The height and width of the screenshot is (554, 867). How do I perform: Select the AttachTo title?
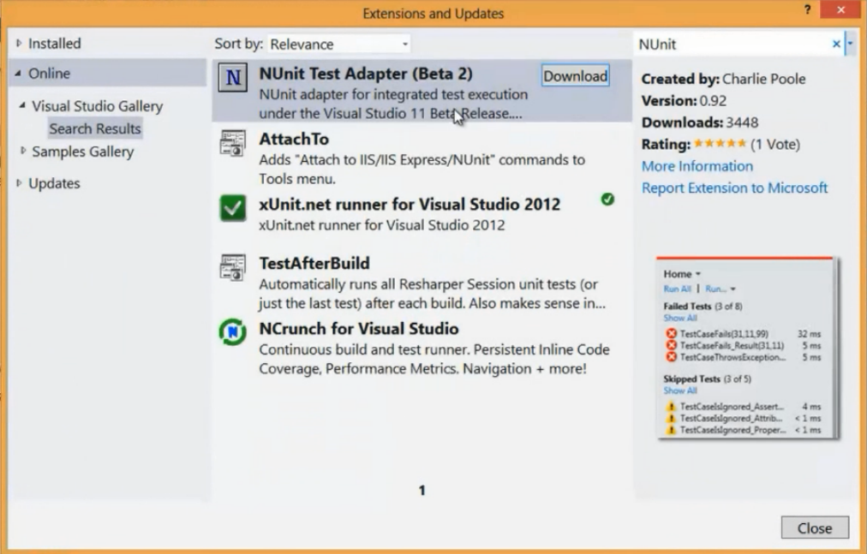294,139
